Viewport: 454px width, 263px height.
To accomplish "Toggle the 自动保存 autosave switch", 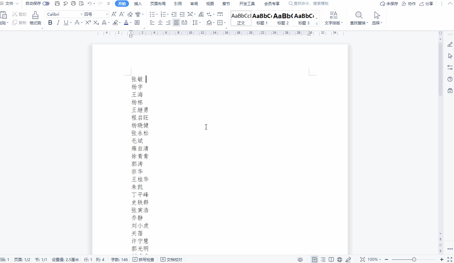I will coord(46,4).
